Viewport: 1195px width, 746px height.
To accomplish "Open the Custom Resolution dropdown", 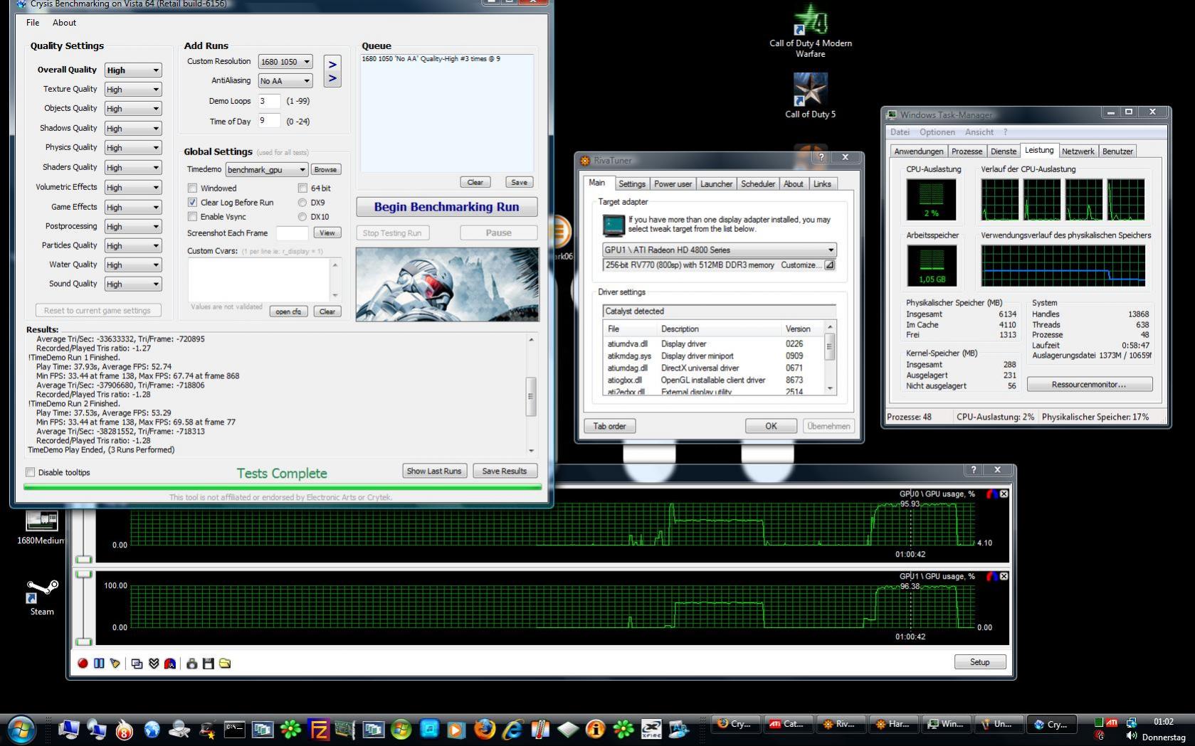I will tap(285, 62).
